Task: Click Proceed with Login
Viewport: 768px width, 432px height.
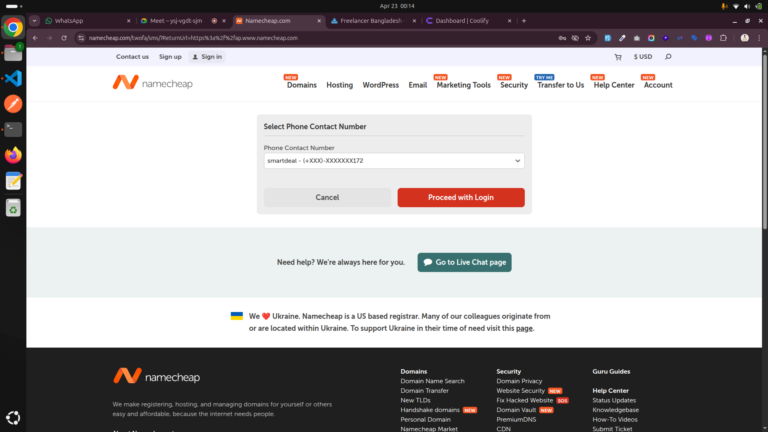Action: tap(461, 198)
